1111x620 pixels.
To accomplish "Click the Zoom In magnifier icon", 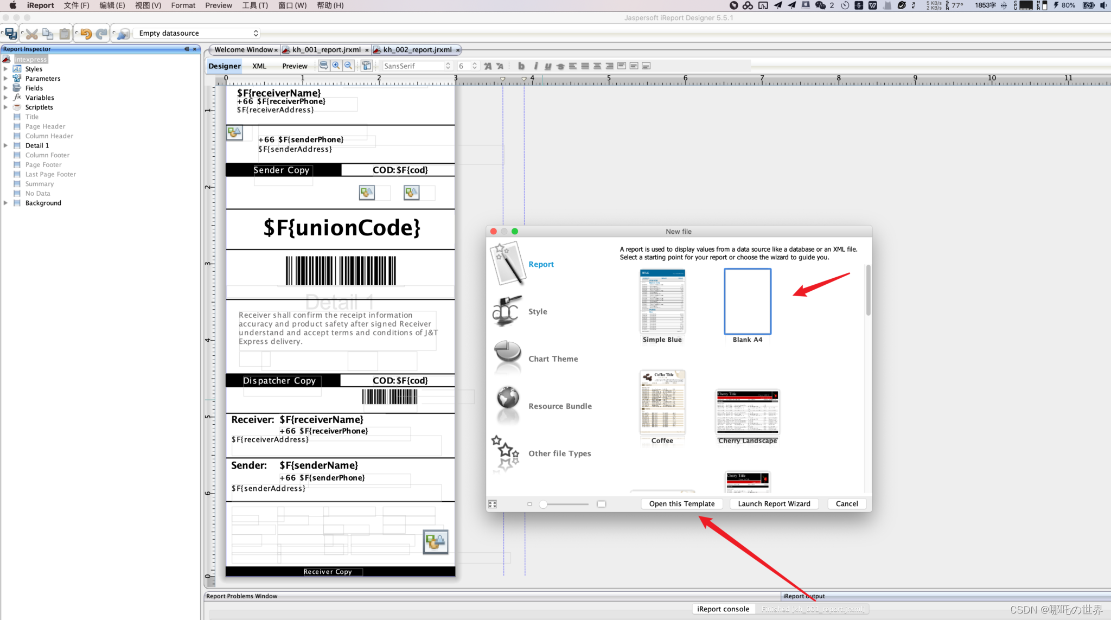I will (x=336, y=66).
